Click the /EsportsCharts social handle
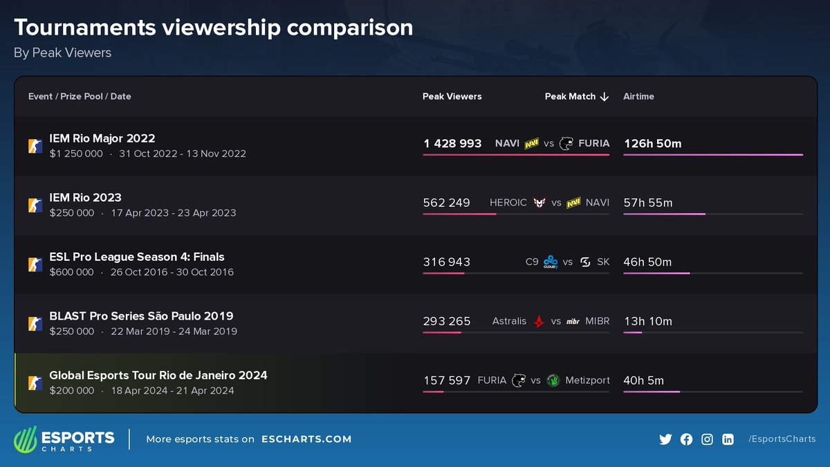 click(782, 439)
